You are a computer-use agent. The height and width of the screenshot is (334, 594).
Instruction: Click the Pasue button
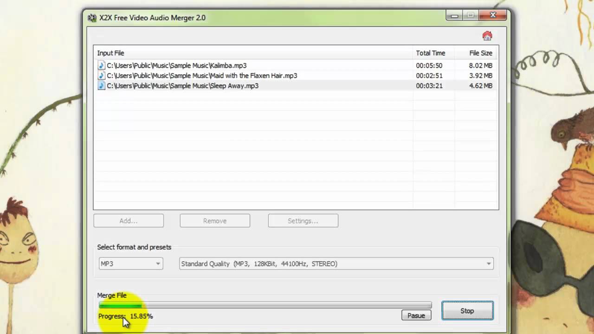click(x=416, y=315)
